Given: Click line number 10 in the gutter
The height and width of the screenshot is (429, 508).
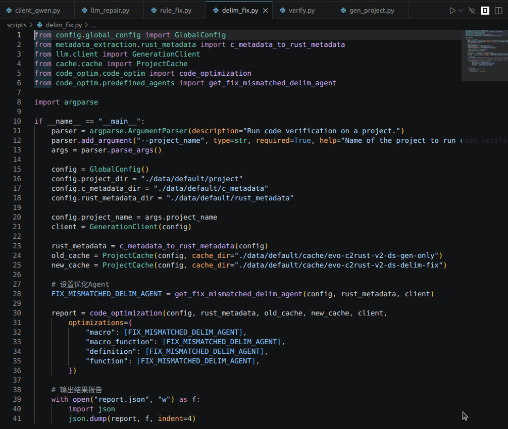Looking at the screenshot, I should coord(17,122).
